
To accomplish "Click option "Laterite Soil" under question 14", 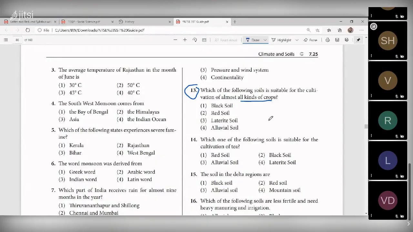I will click(x=282, y=163).
